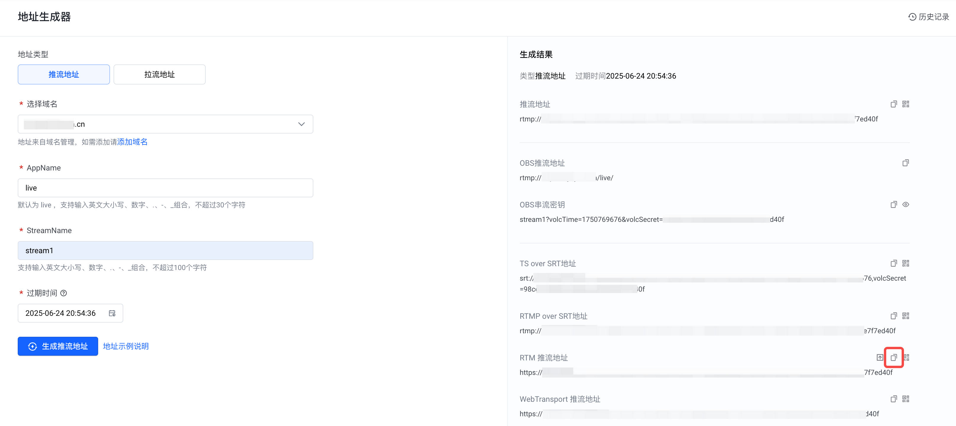Switch to 拉流地址 address type
This screenshot has width=956, height=426.
click(159, 74)
